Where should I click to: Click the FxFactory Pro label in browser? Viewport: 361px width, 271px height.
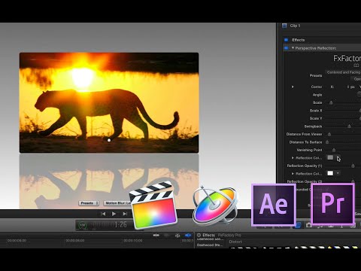229,235
